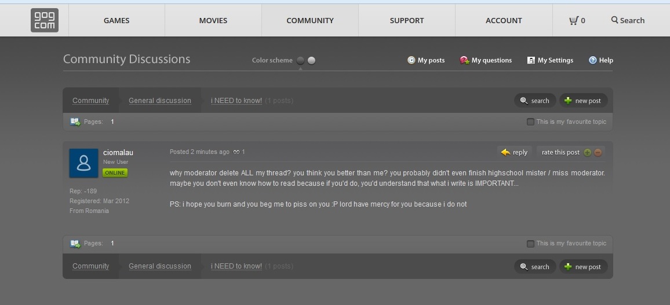670x305 pixels.
Task: Click 'From Romania' text
Action: click(89, 211)
